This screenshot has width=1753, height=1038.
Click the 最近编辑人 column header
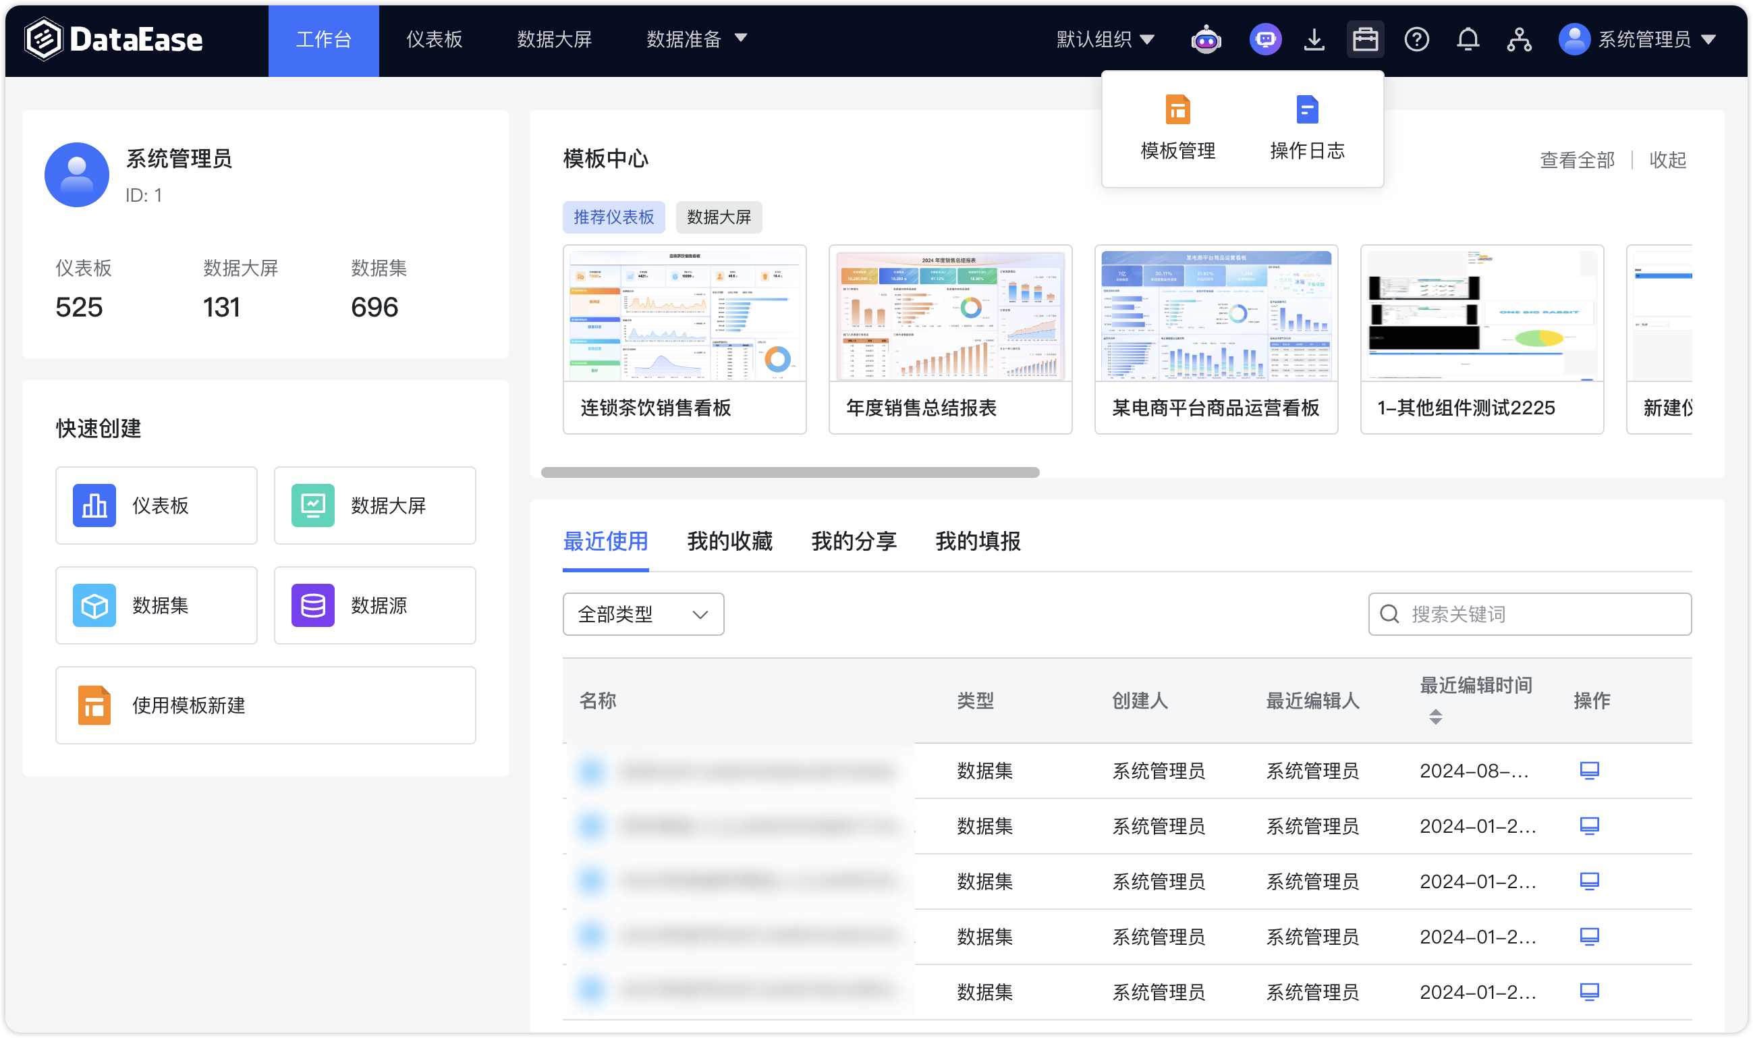tap(1312, 700)
